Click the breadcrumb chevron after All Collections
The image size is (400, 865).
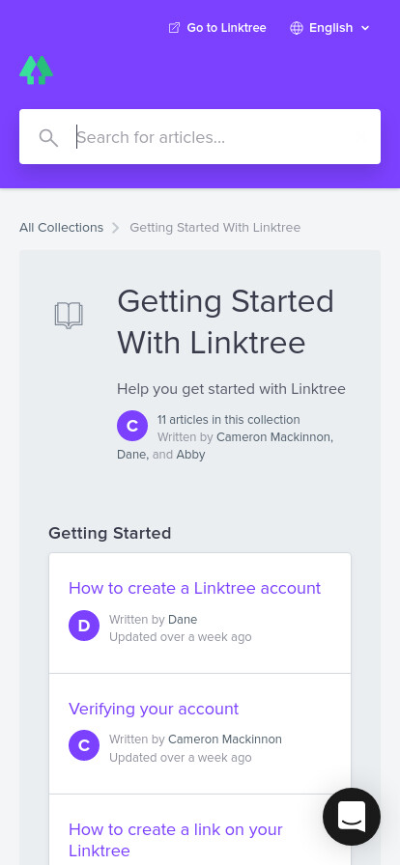tap(116, 228)
